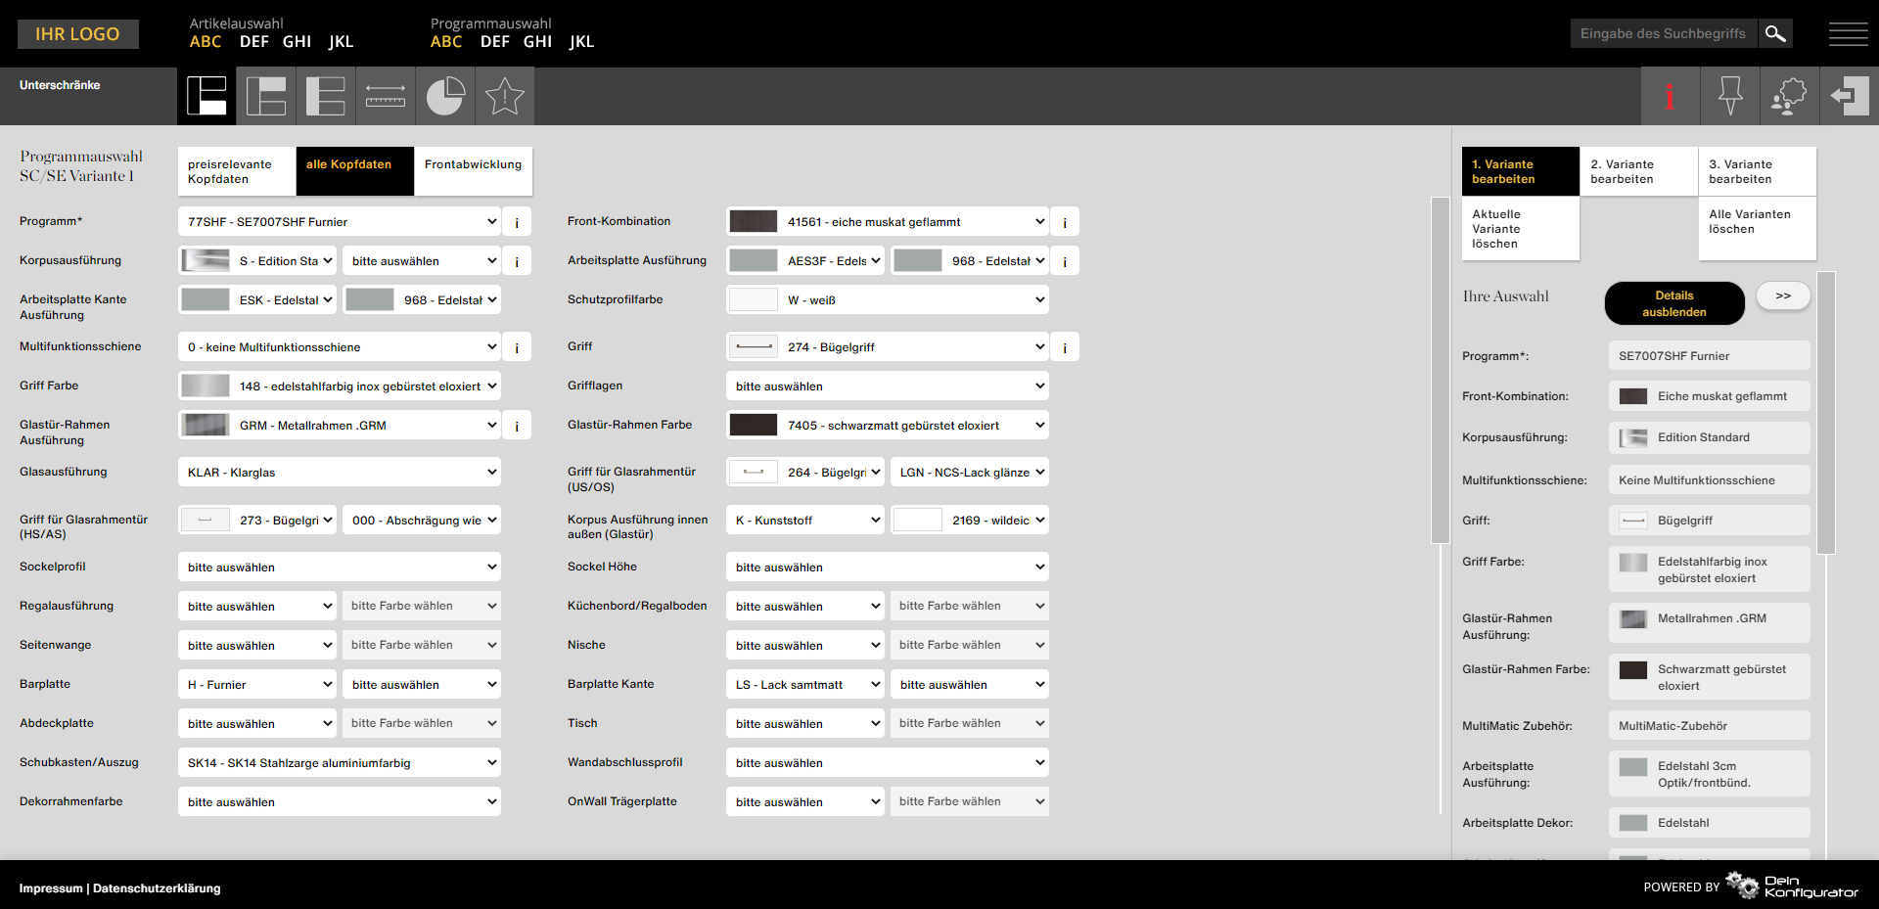
Task: Edit the 2. Variante
Action: (x=1638, y=171)
